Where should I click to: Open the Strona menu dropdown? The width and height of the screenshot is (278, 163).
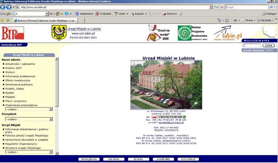point(248,20)
